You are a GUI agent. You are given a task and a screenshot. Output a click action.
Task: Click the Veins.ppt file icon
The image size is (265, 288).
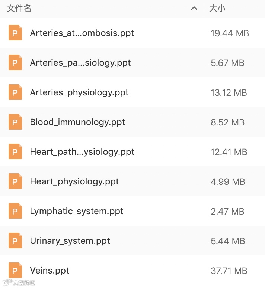(15, 271)
